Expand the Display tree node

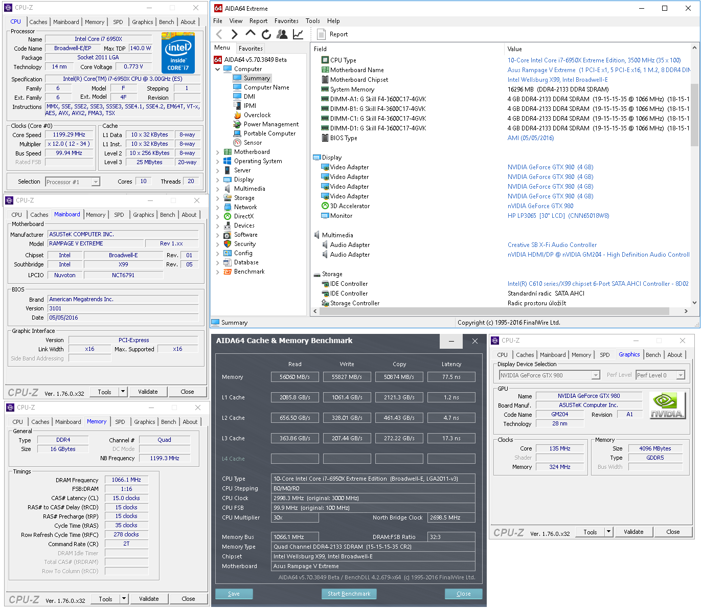tap(218, 179)
